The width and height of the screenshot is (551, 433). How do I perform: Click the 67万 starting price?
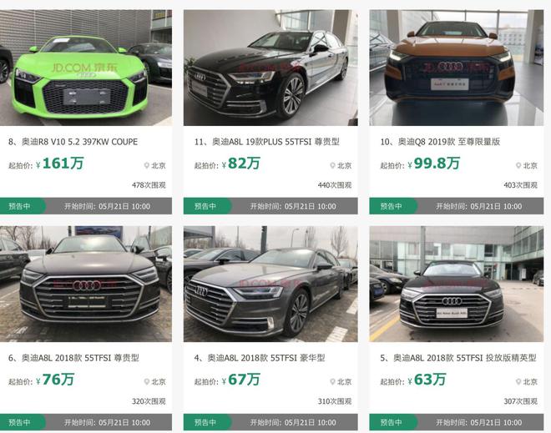pyautogui.click(x=244, y=380)
